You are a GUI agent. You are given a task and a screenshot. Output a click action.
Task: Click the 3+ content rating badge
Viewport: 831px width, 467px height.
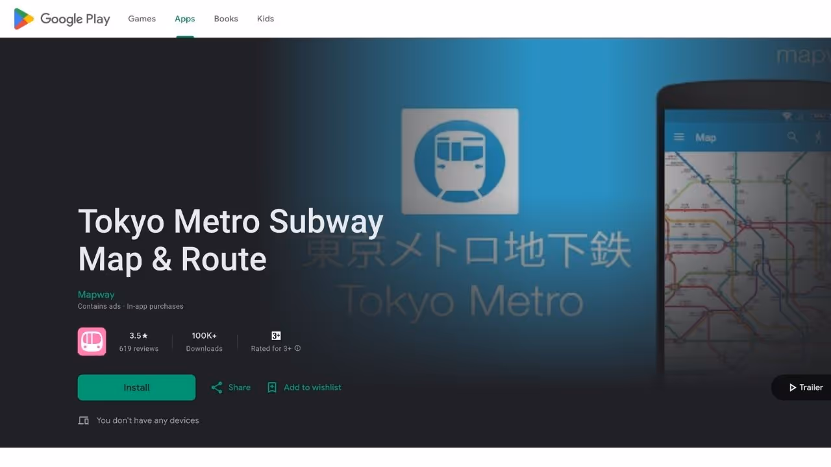[276, 335]
